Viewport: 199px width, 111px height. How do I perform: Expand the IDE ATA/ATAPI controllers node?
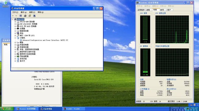coord(15,24)
